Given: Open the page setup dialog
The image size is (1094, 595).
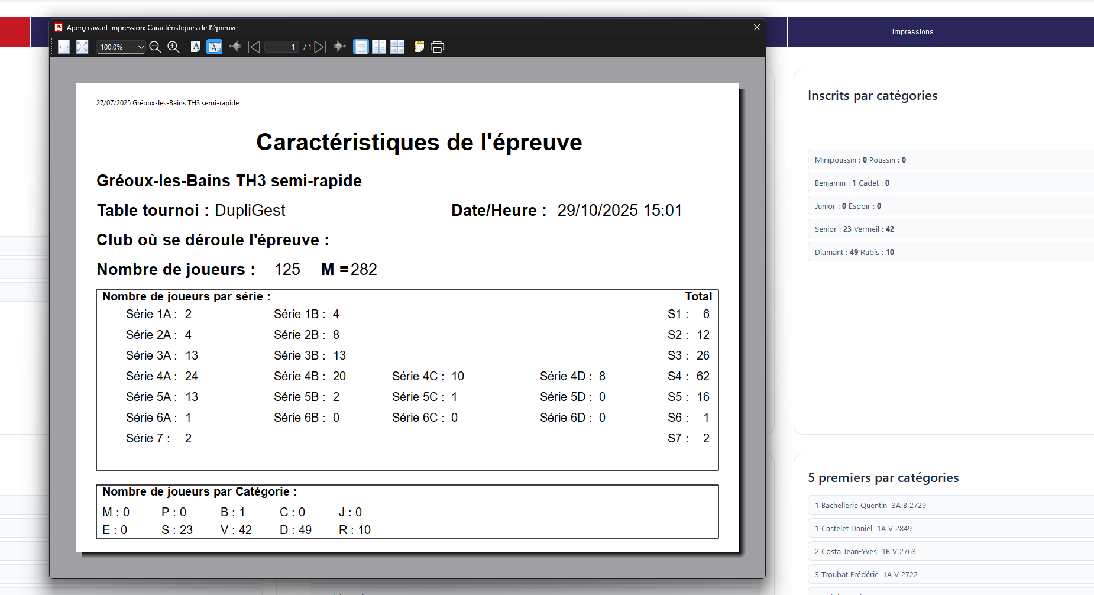Looking at the screenshot, I should pyautogui.click(x=419, y=47).
